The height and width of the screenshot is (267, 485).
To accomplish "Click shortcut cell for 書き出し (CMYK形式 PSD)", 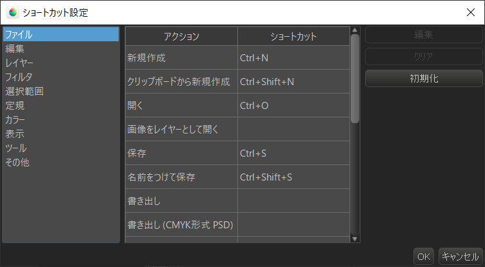I will coord(293,224).
